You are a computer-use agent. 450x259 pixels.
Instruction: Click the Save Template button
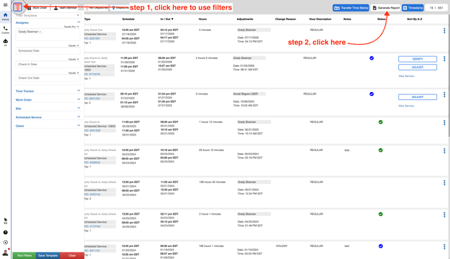tap(48, 256)
